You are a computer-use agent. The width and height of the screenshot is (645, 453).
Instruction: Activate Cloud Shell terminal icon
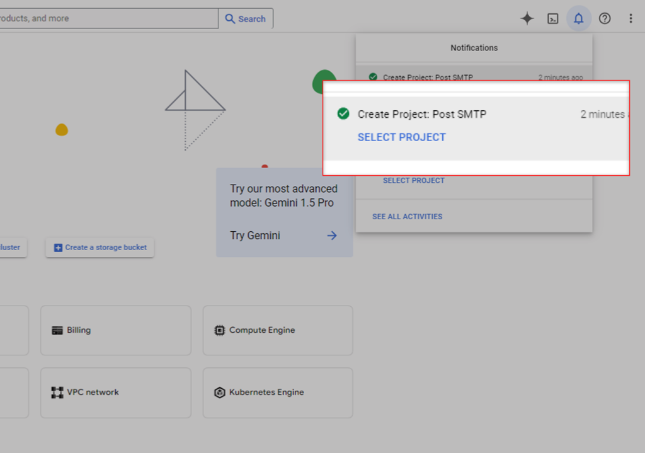point(553,19)
